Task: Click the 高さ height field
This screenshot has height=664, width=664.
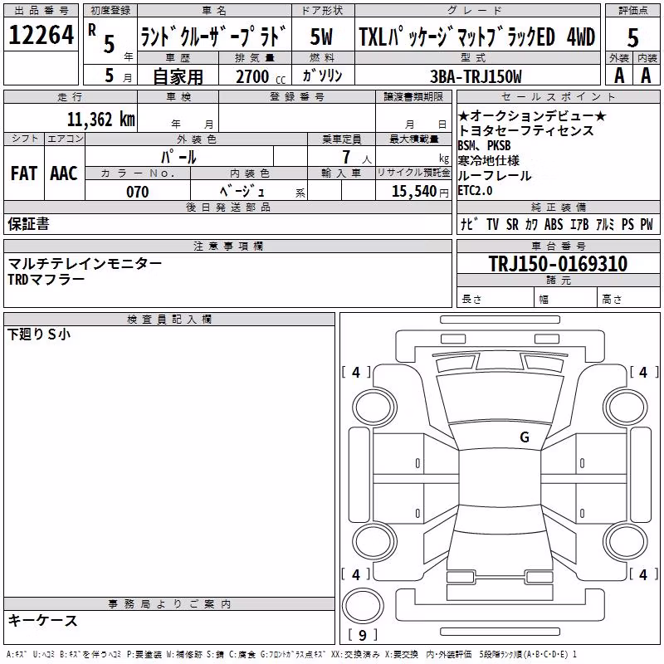Action: 629,299
